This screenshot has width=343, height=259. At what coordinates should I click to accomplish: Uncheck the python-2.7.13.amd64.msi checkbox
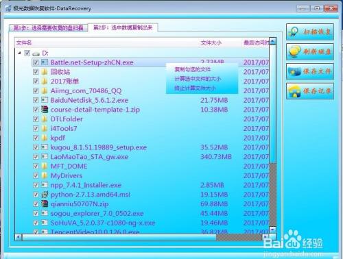(x=36, y=195)
